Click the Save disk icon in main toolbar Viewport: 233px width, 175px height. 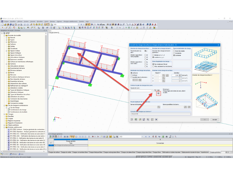coord(13,25)
